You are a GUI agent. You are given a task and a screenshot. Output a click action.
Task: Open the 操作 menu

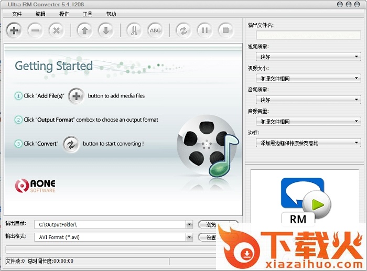coord(64,14)
